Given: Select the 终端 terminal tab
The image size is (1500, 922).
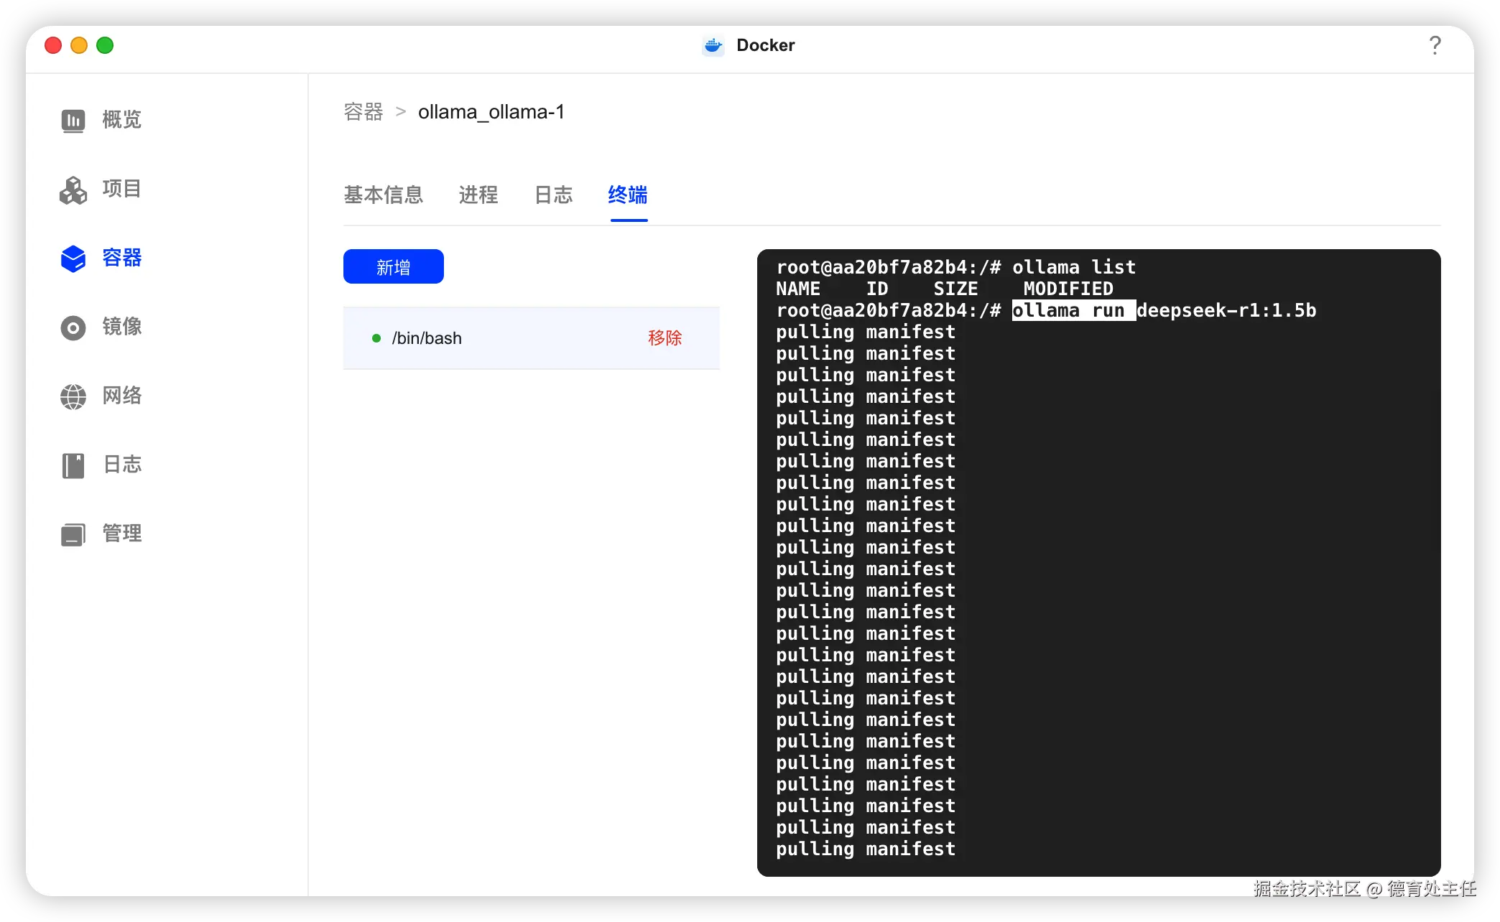Looking at the screenshot, I should [628, 195].
